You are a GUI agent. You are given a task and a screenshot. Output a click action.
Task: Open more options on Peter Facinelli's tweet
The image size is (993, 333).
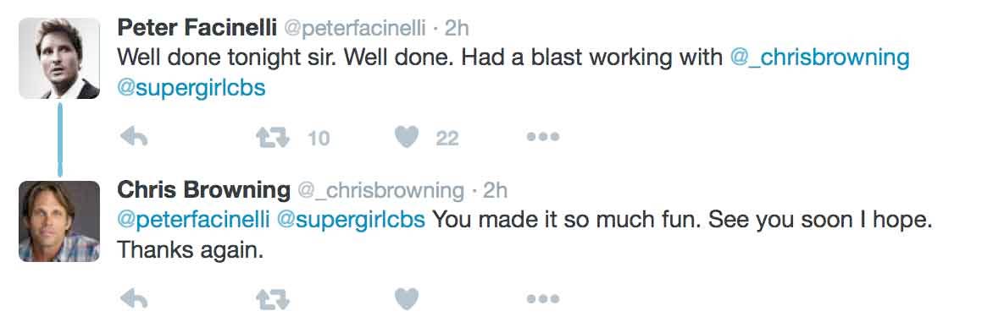click(x=543, y=136)
